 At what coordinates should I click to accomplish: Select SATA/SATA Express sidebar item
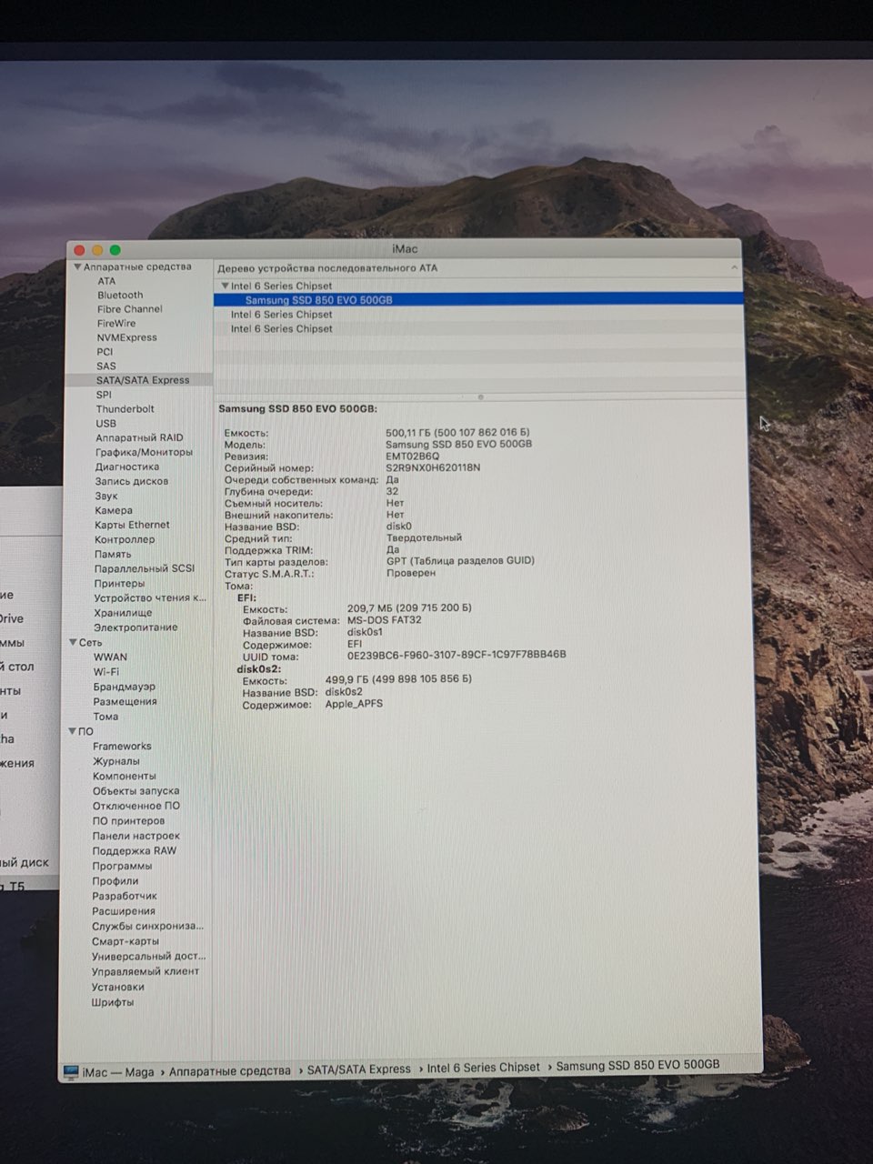(143, 380)
